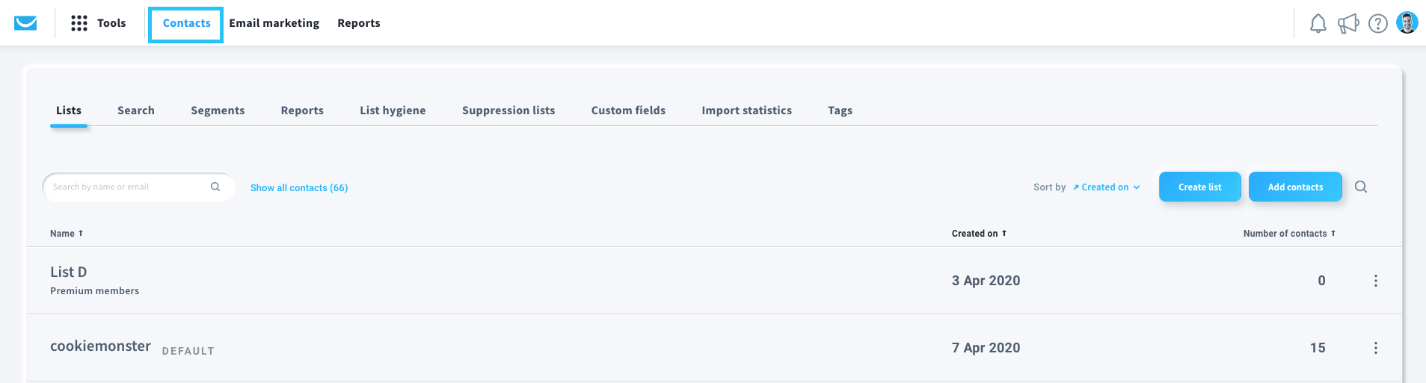Viewport: 1426px width, 383px height.
Task: Open three-dot menu for List D
Action: (1376, 281)
